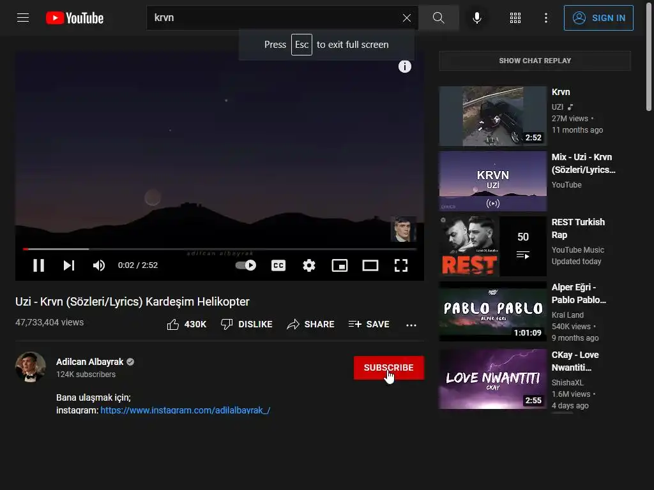The image size is (654, 490).
Task: Click the 0:02 / 2:52 time display
Action: coord(138,265)
